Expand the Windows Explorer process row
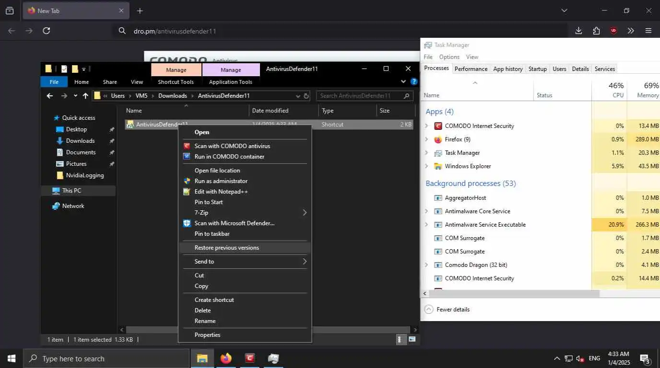The width and height of the screenshot is (660, 368). pyautogui.click(x=426, y=166)
